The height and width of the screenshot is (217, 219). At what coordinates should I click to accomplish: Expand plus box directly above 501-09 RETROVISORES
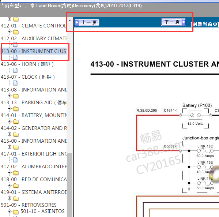click(x=9, y=198)
